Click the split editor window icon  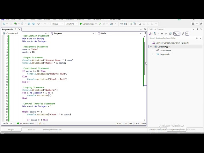[145, 33]
